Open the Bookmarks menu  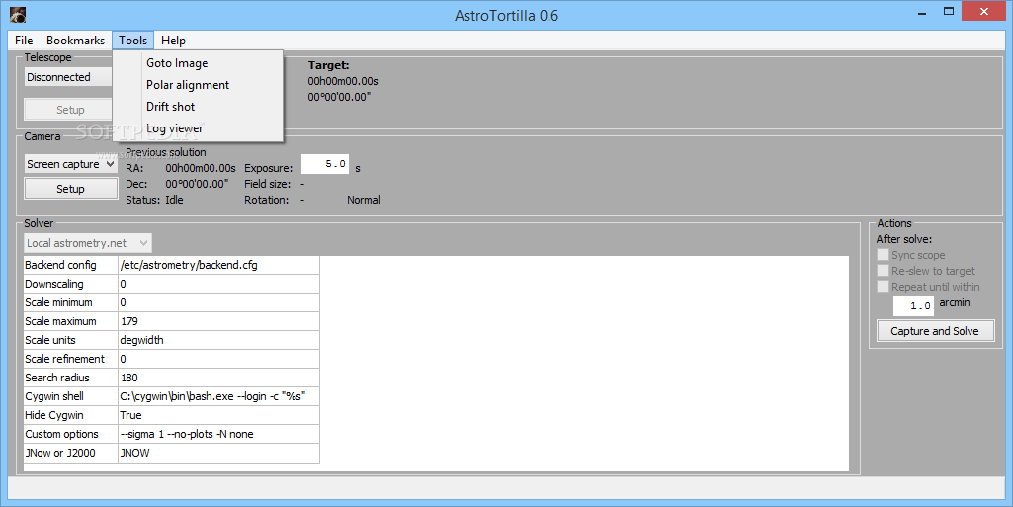75,41
